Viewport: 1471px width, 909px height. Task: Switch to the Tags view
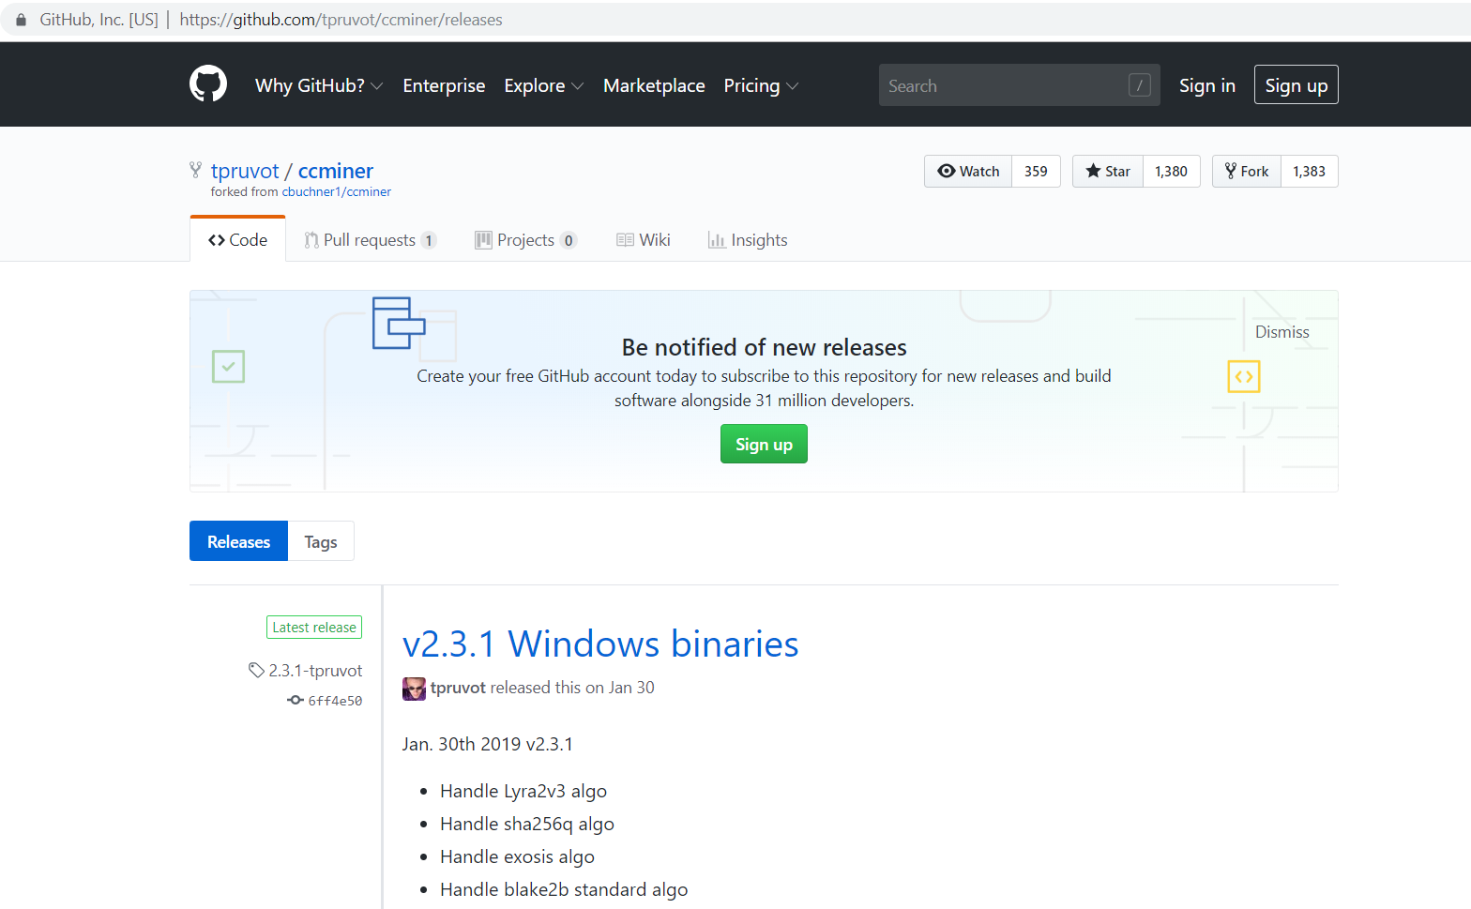coord(321,541)
